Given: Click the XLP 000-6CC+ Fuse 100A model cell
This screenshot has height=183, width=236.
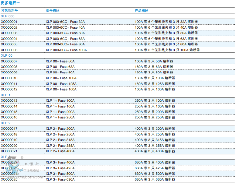Looking at the screenshot, I should [66, 50].
